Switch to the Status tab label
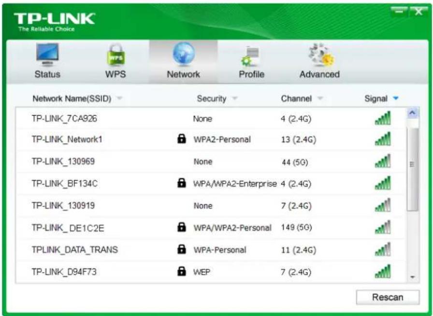Image resolution: width=433 pixels, height=316 pixels. 47,74
